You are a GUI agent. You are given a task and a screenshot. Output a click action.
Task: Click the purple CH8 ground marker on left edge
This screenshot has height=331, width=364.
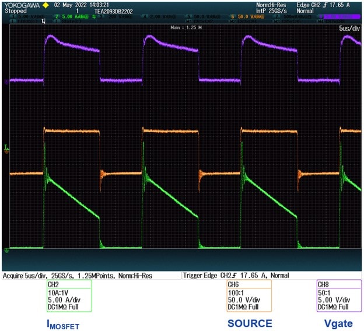(5, 81)
